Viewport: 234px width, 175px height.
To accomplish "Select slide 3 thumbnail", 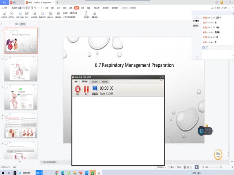I will (21, 97).
